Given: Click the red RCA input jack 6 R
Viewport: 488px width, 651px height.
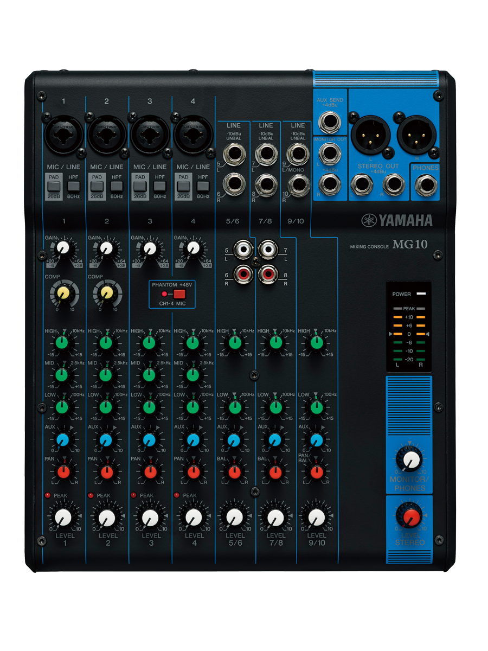Looking at the screenshot, I should [244, 275].
